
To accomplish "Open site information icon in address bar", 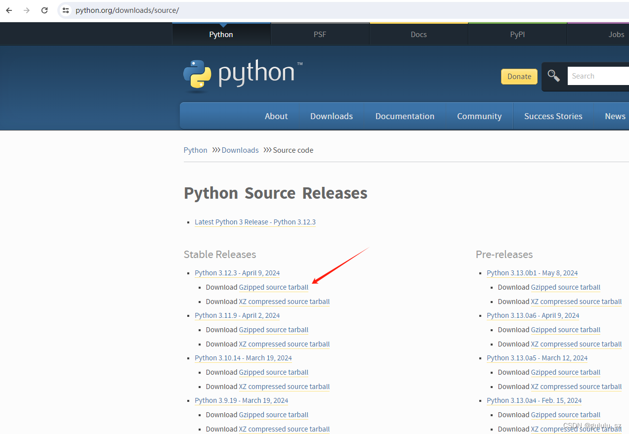I will point(66,10).
